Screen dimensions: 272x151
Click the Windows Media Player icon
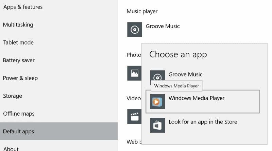[x=157, y=101]
